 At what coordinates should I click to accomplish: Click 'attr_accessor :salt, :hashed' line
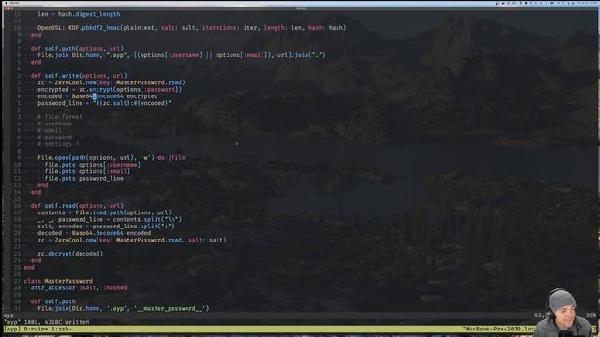coord(79,287)
